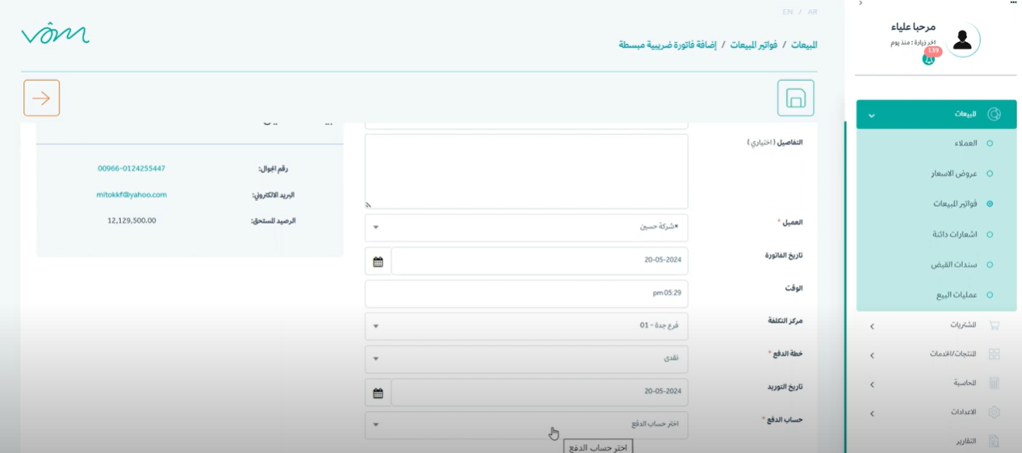Click the المشتريات cart icon

click(994, 325)
